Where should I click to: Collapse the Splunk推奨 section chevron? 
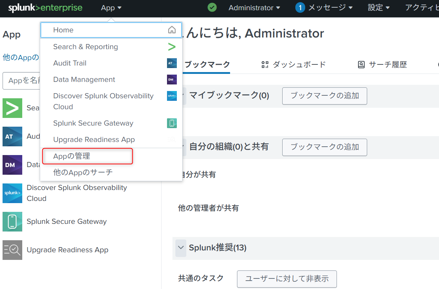(x=180, y=248)
